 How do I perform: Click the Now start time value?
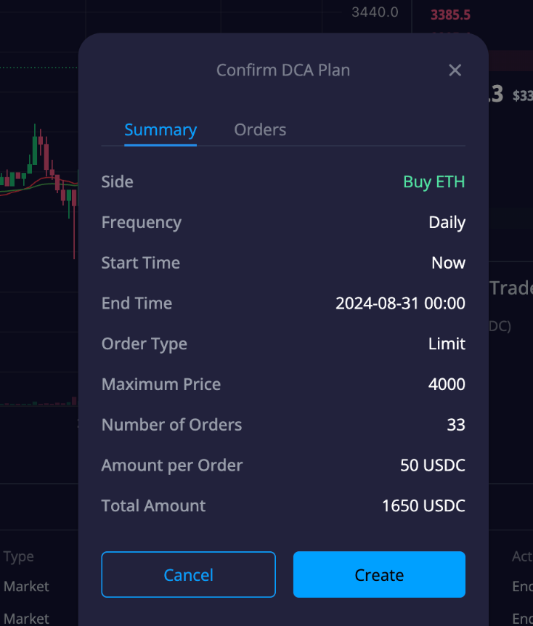tap(448, 263)
